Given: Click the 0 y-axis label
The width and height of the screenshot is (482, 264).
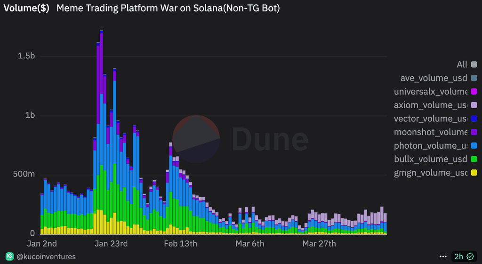Looking at the screenshot, I should pos(32,233).
